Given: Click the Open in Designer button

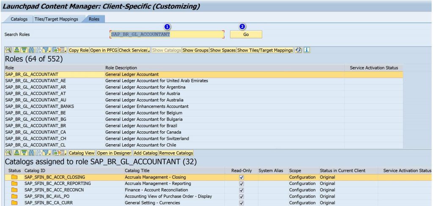Looking at the screenshot, I should (x=114, y=153).
